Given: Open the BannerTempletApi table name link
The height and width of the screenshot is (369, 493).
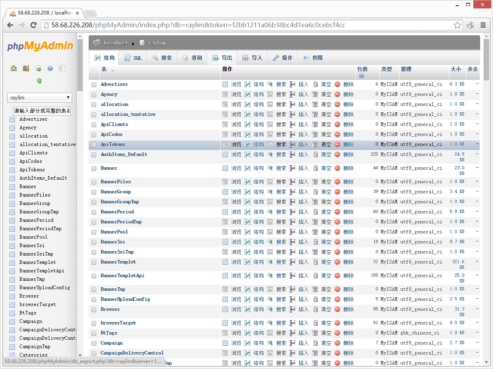Looking at the screenshot, I should [122, 276].
